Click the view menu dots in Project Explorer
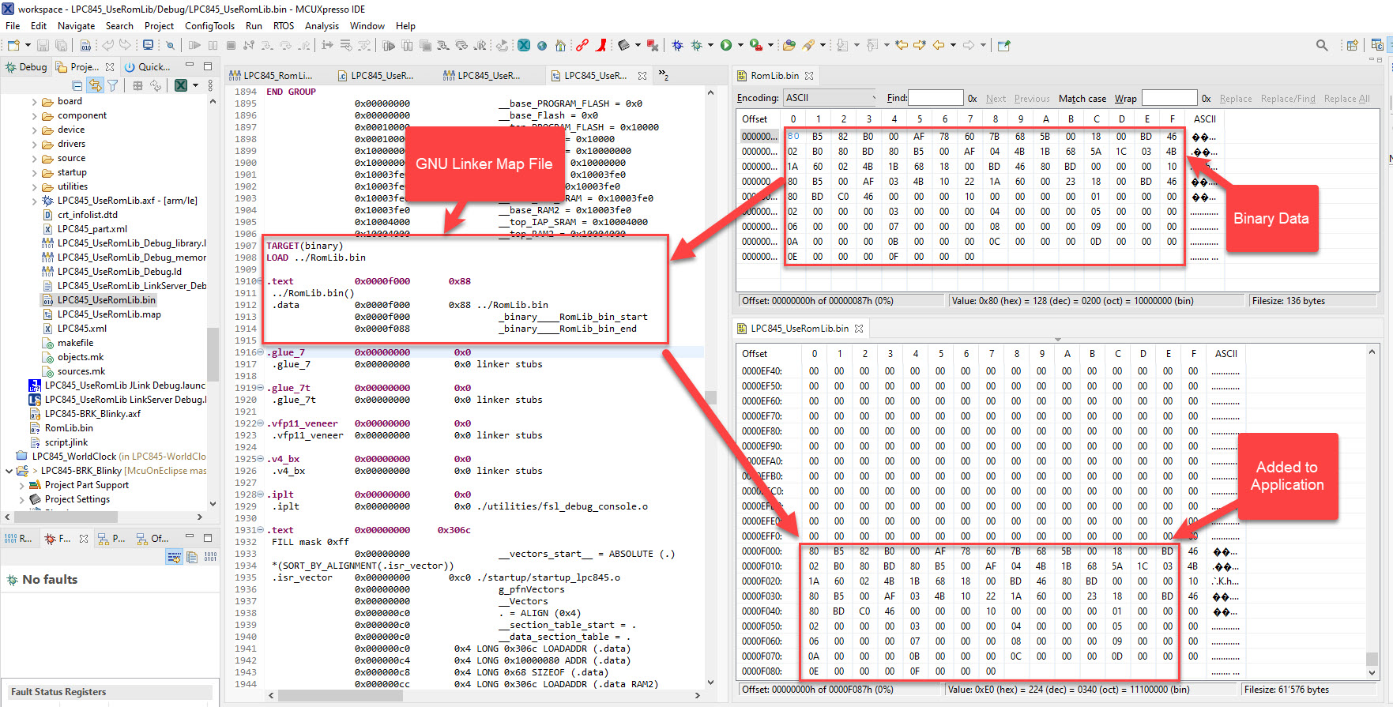1393x707 pixels. pos(210,85)
